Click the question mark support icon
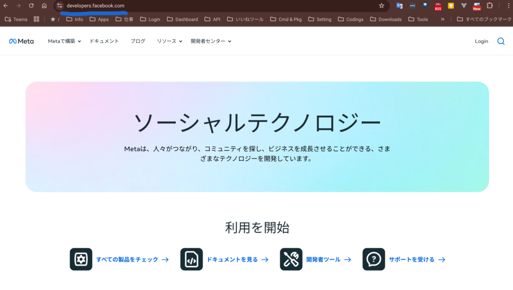The width and height of the screenshot is (513, 290). 374,259
